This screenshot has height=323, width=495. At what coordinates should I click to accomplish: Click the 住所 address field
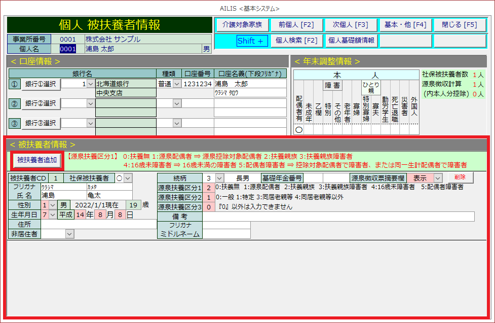[99, 224]
